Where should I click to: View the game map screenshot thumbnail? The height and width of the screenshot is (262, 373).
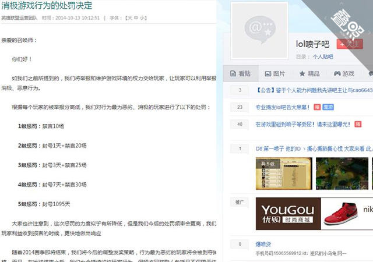342,174
